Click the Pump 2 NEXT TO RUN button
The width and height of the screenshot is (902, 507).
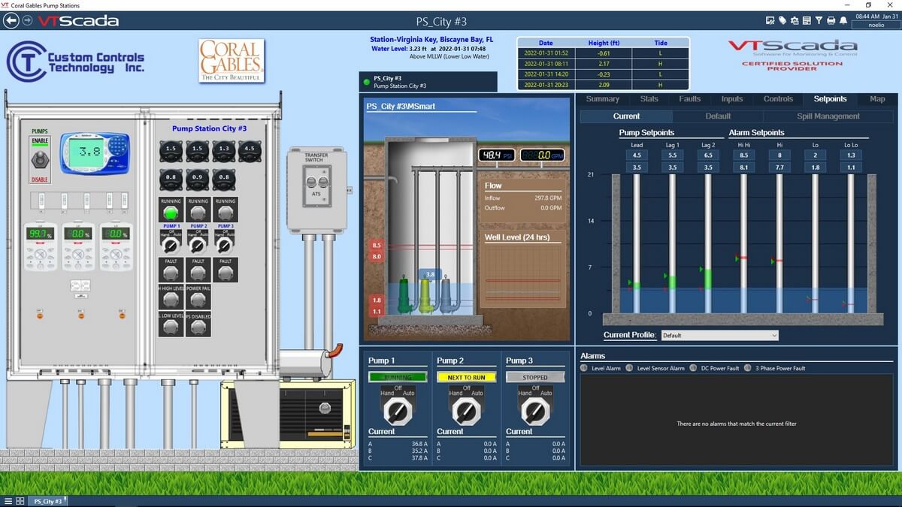tap(466, 377)
